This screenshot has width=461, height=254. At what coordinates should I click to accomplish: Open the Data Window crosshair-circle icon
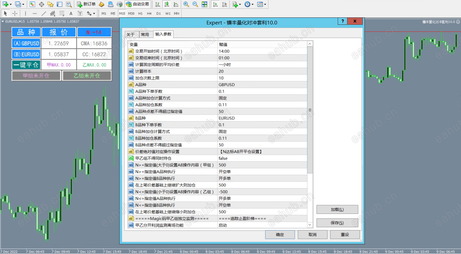pos(41,4)
